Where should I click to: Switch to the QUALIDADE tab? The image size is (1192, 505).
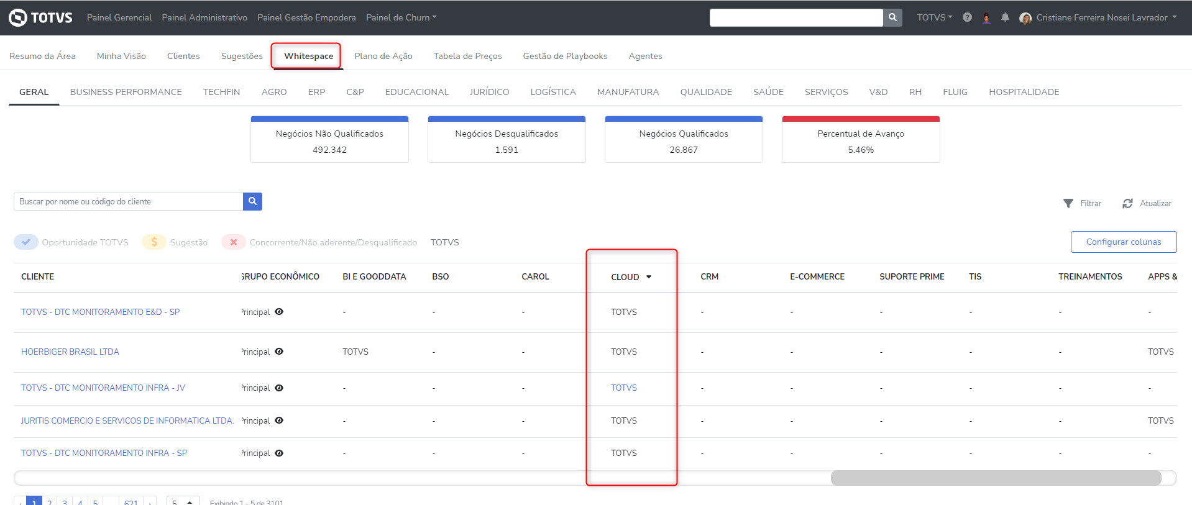click(x=706, y=92)
